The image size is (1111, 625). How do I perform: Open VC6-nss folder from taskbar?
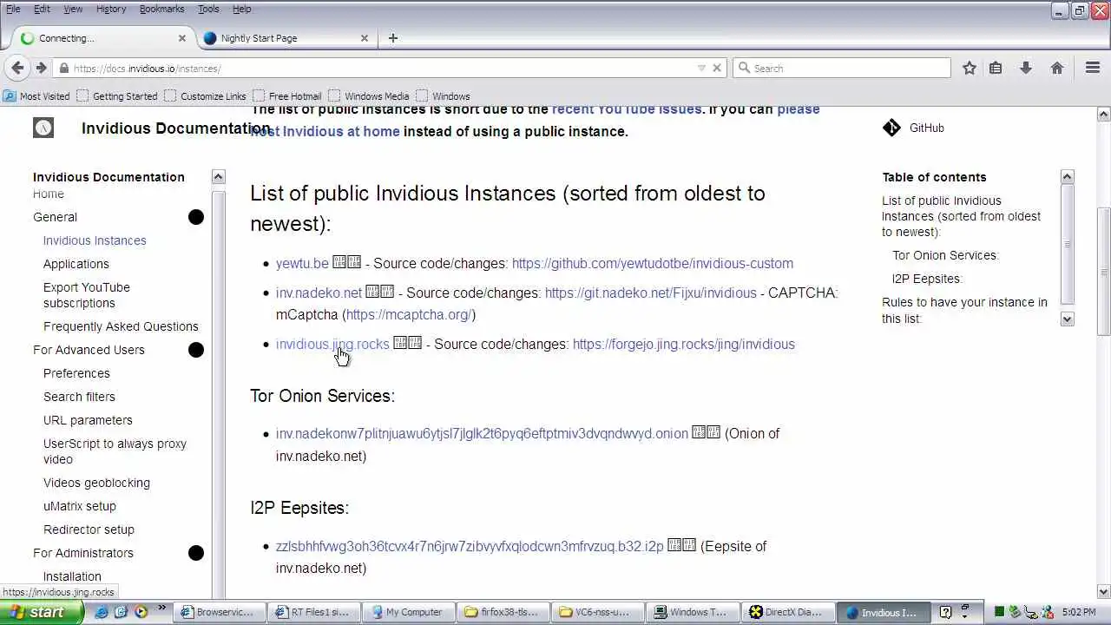tap(599, 612)
